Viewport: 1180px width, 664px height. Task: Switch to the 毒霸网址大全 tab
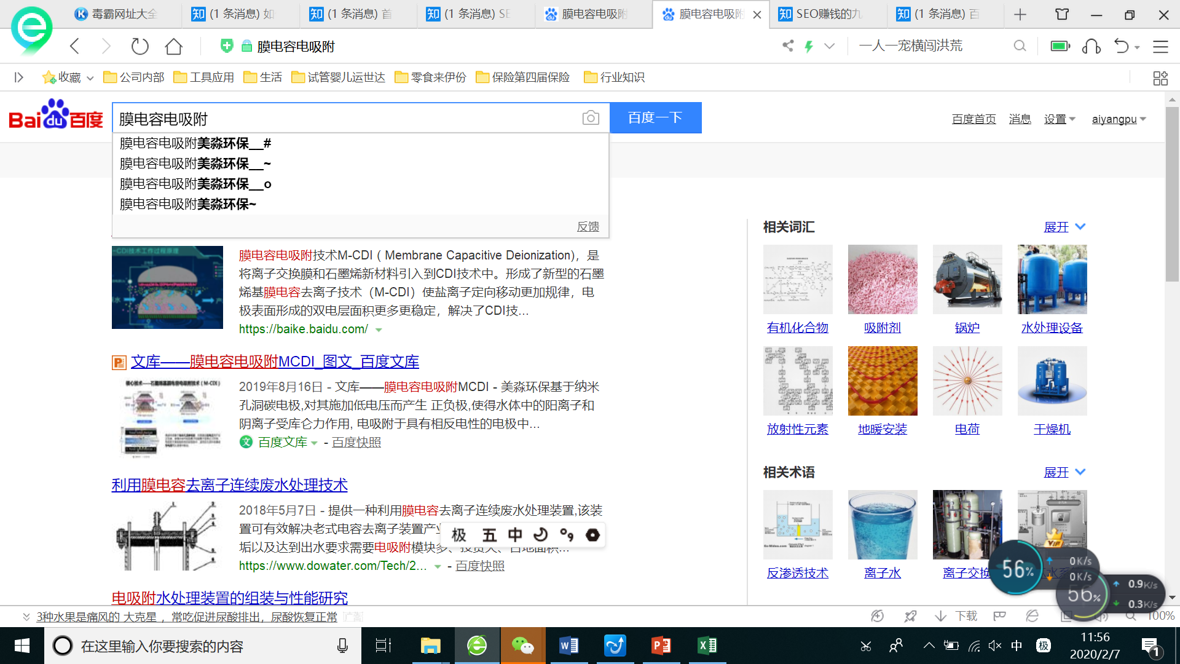117,14
